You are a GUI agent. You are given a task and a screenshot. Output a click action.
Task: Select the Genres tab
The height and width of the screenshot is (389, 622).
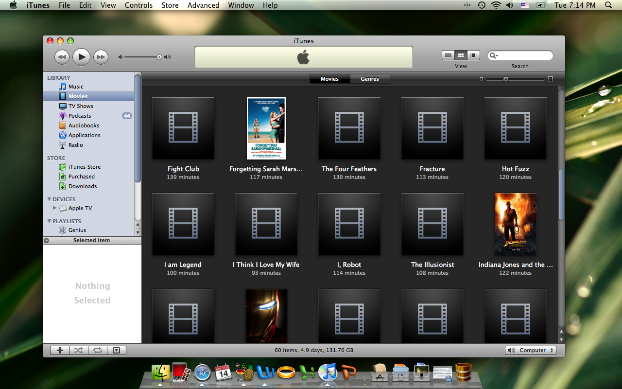point(370,79)
